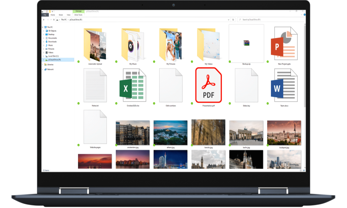
Task: Select Desktop in the navigation pane
Action: (x=51, y=34)
